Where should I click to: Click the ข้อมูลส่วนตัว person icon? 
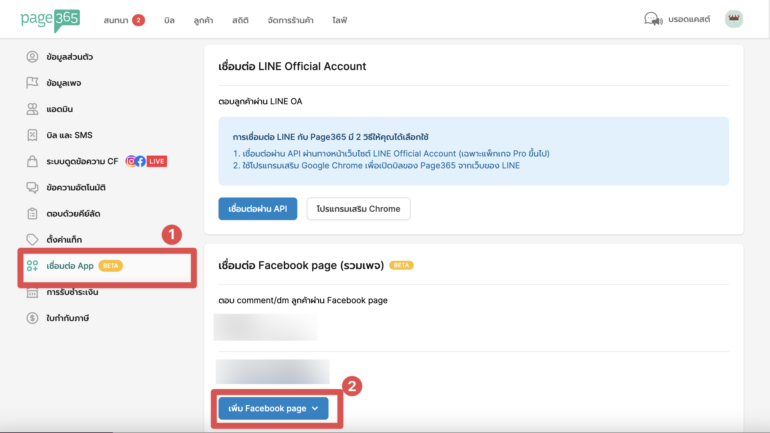pos(32,57)
